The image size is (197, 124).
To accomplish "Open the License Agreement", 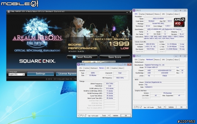I will [x=66, y=74].
